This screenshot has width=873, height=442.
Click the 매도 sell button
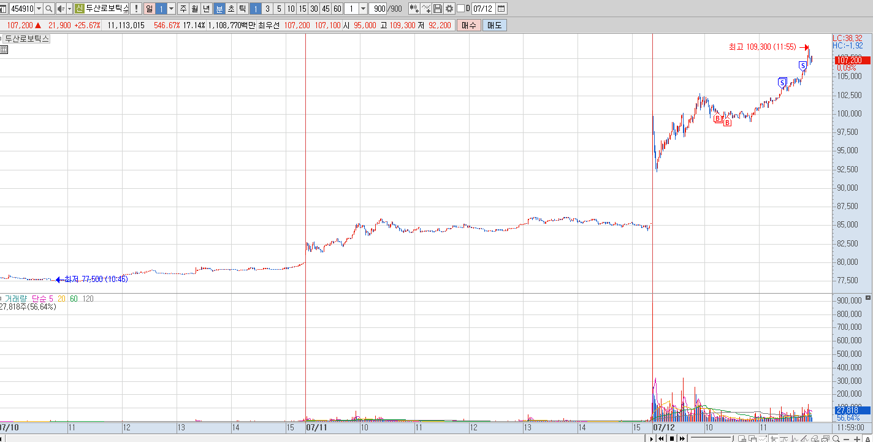coord(494,25)
